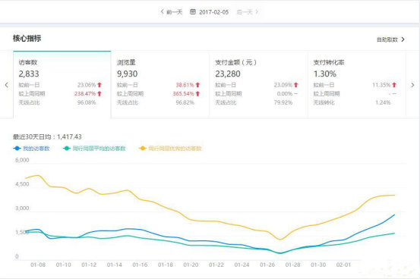Click the calendar icon beside 2017-02-05
Screen dimensions: 420x279
(193, 12)
